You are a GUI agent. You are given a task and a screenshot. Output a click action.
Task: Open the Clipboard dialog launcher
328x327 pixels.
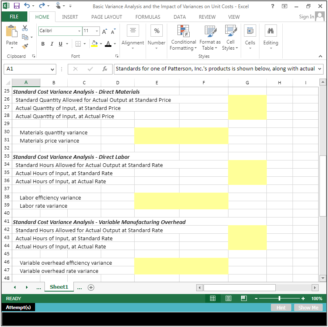tap(33, 56)
